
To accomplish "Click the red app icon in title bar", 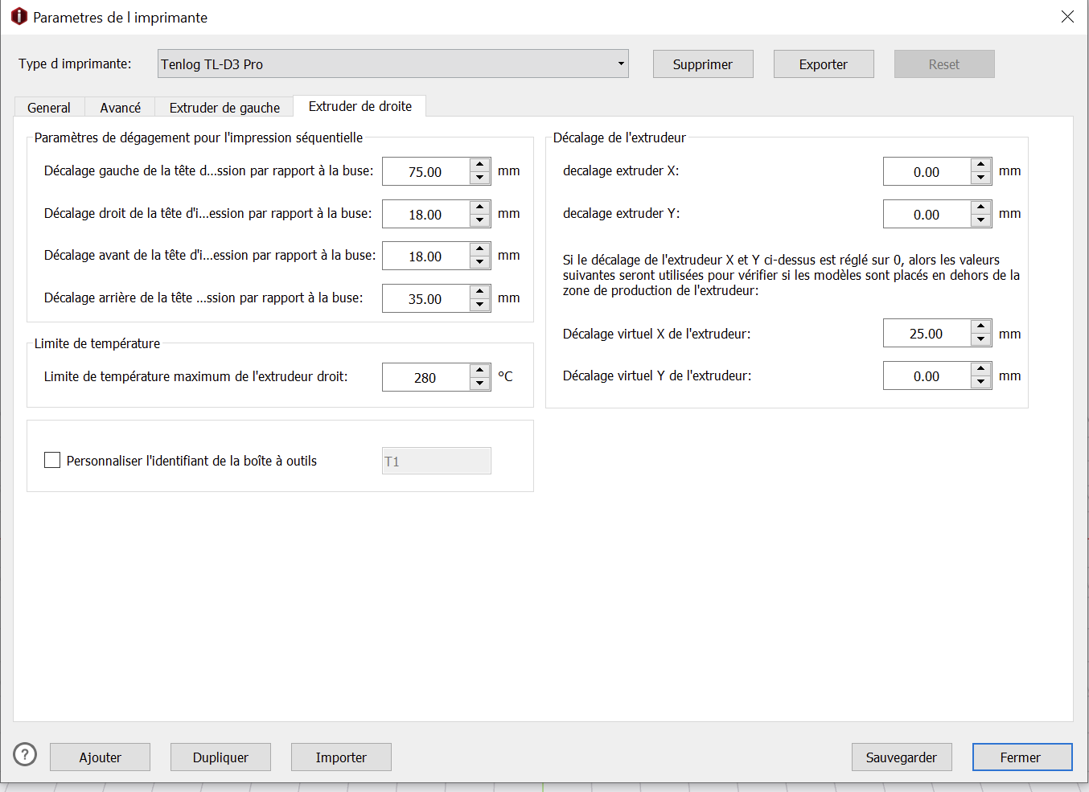I will tap(18, 17).
